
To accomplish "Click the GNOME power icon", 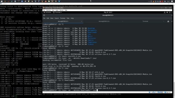I will (x=170, y=12).
